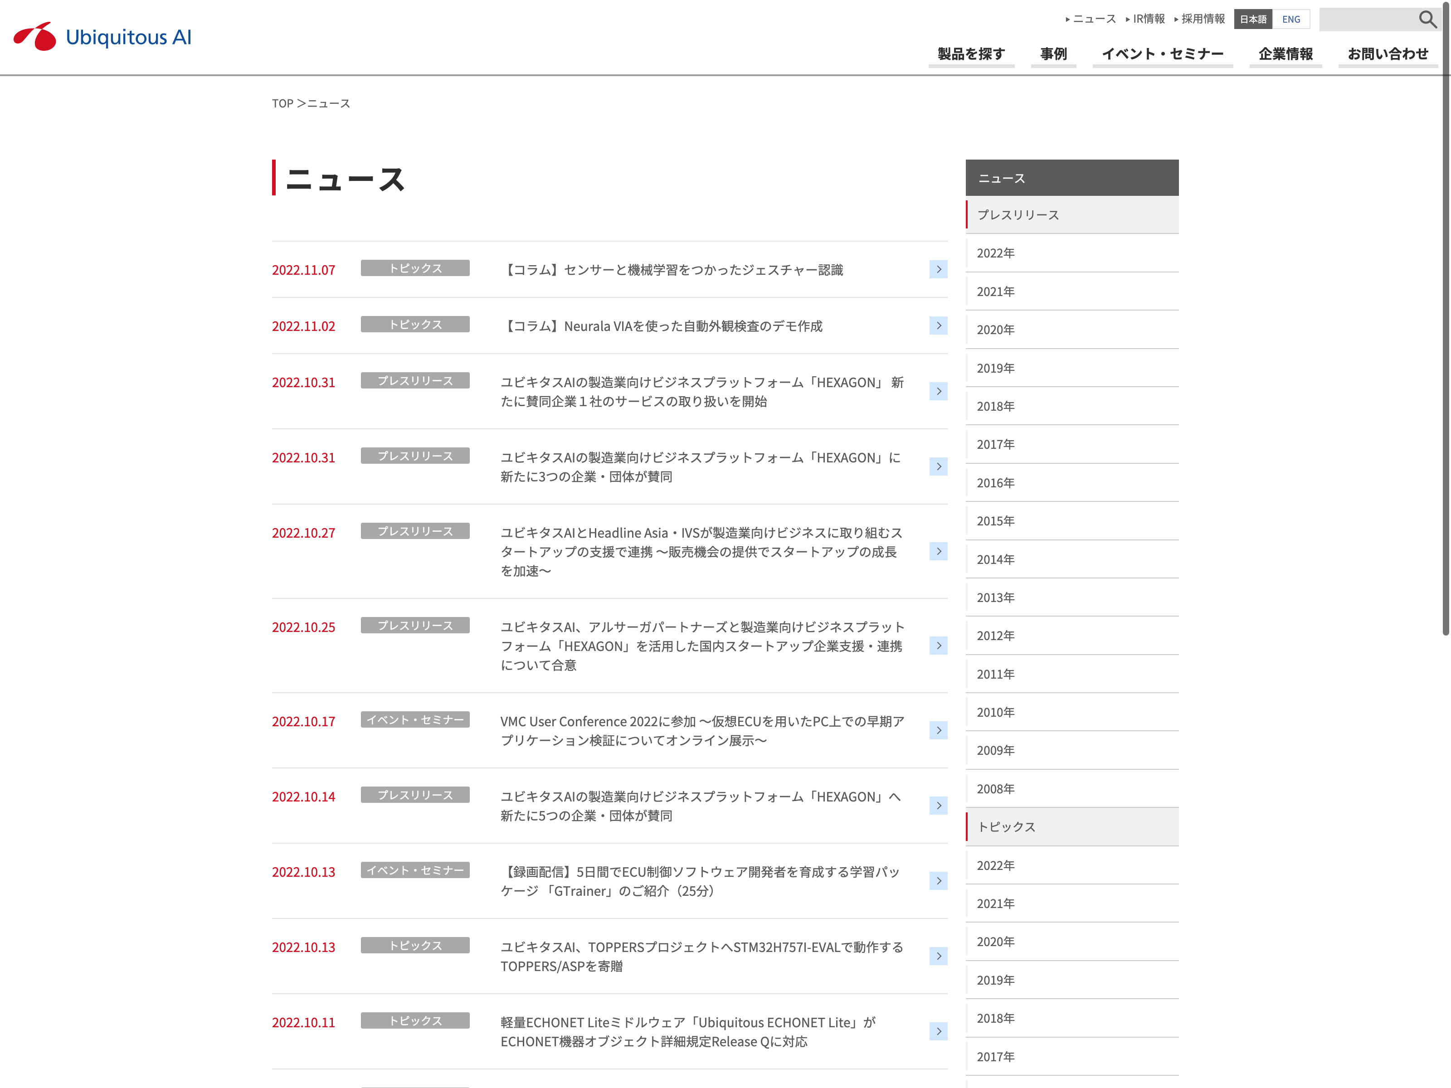Click arrow icon for gesture recognition column

click(x=938, y=270)
